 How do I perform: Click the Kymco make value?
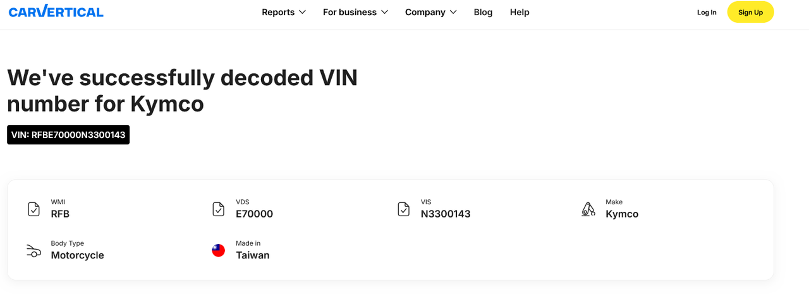click(x=622, y=214)
